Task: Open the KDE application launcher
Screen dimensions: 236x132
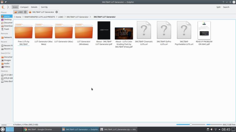Action: [x=3, y=129]
